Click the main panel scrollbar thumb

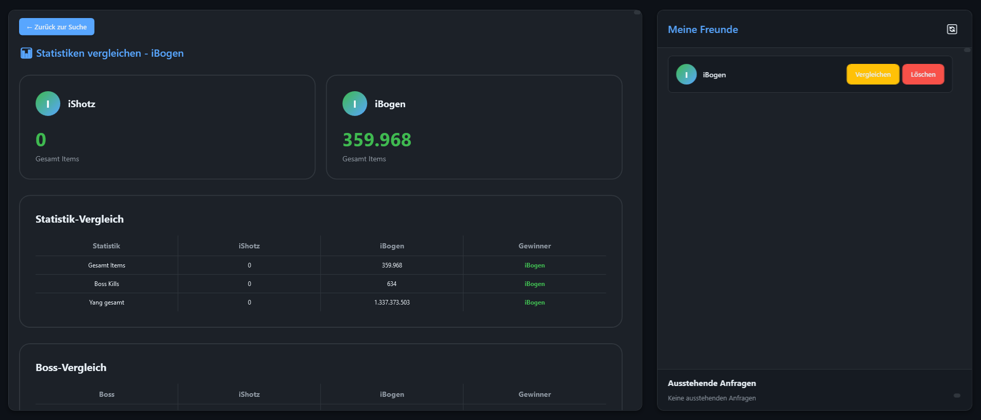click(637, 12)
